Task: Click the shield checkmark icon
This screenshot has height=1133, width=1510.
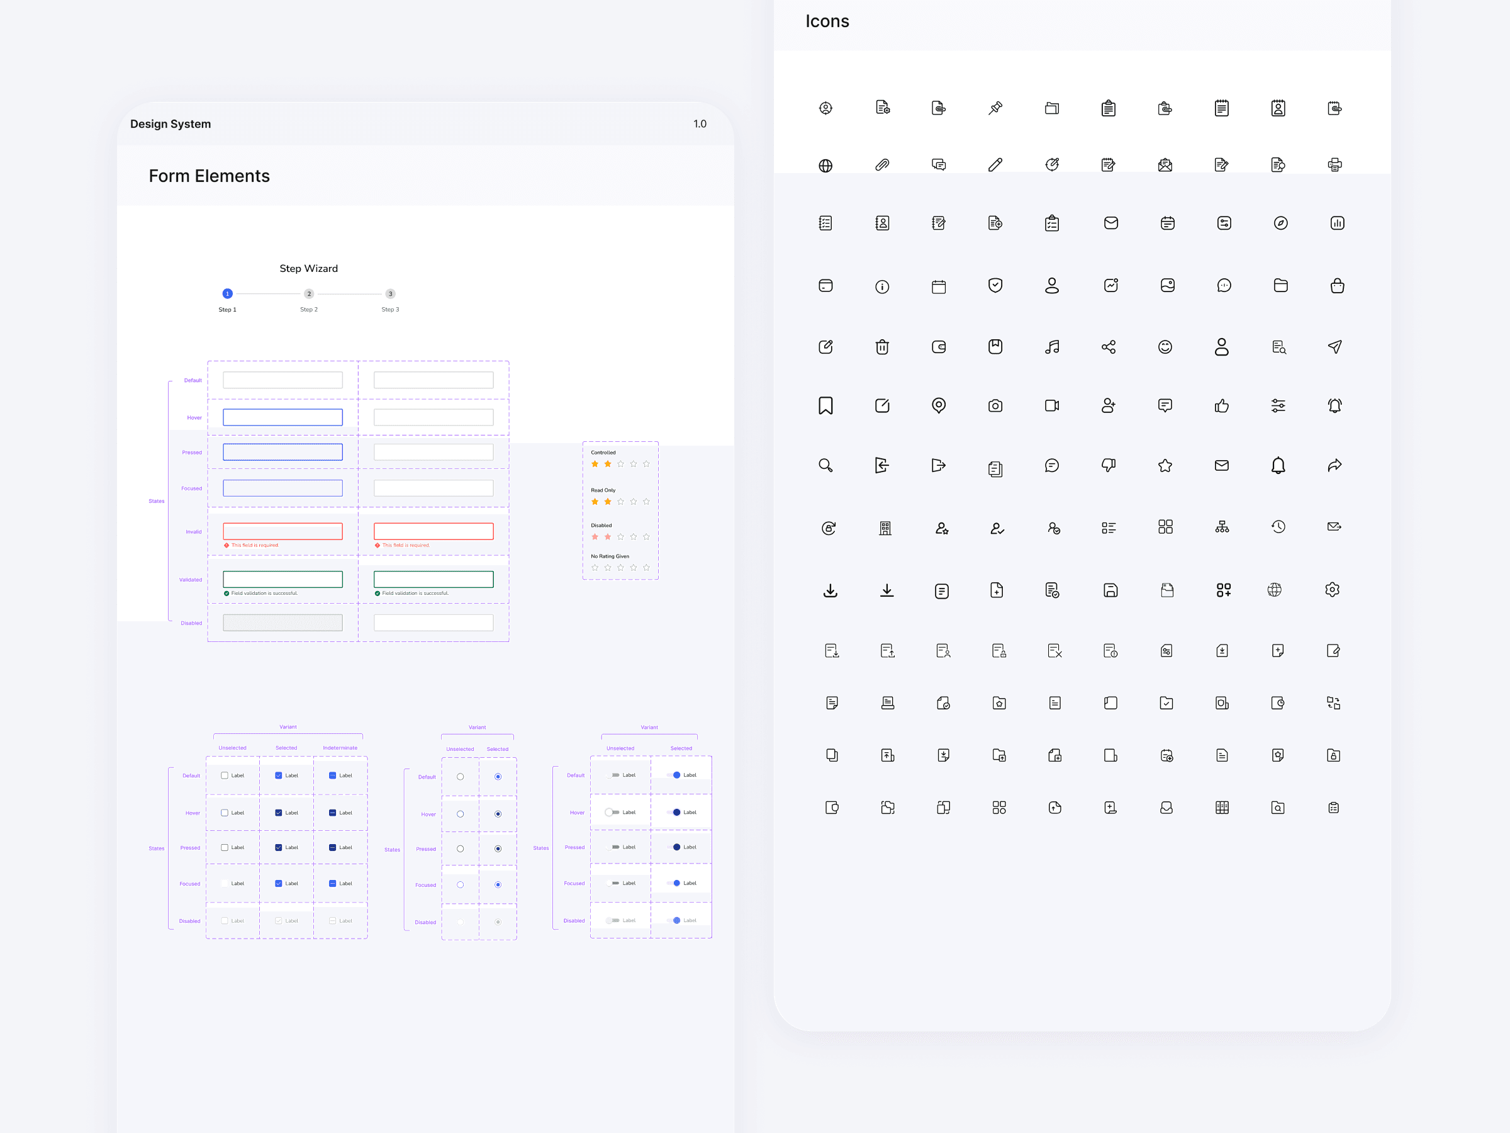Action: click(995, 286)
